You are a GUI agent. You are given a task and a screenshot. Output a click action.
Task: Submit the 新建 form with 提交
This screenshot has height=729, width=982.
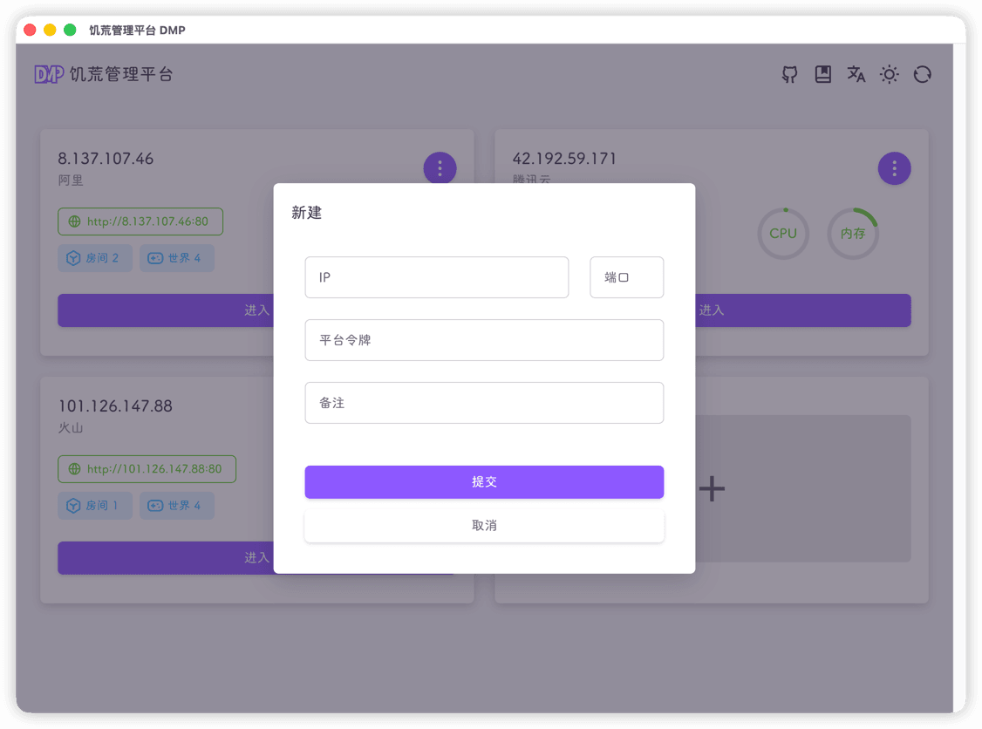coord(484,482)
